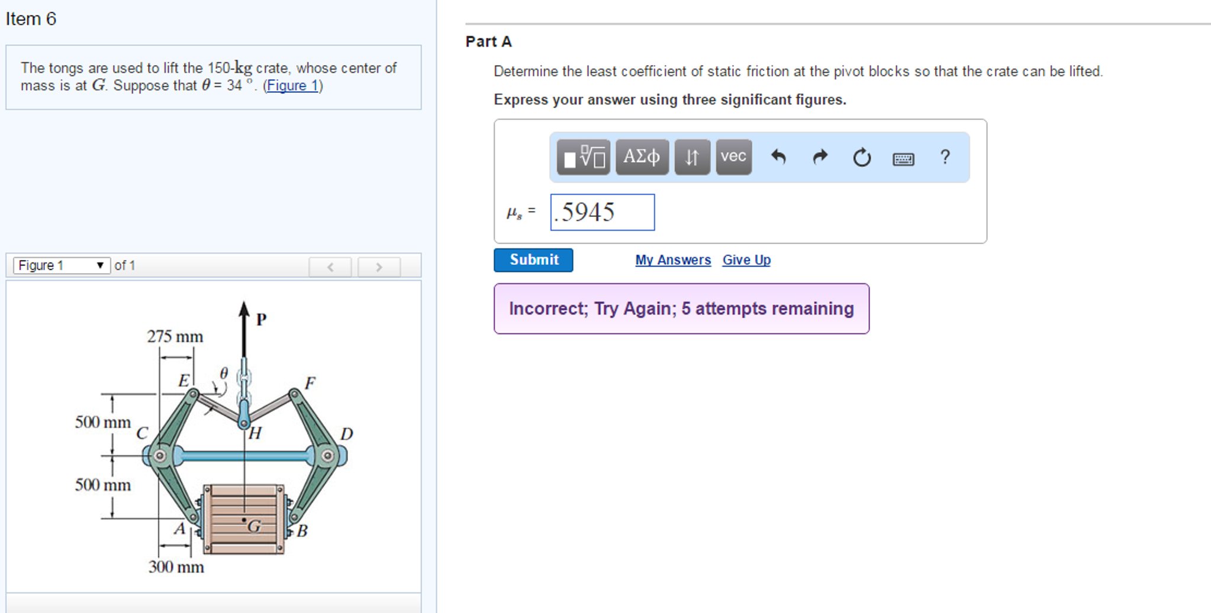Follow the Figure 1 link in problem text
Viewport: 1211px width, 613px height.
(292, 86)
